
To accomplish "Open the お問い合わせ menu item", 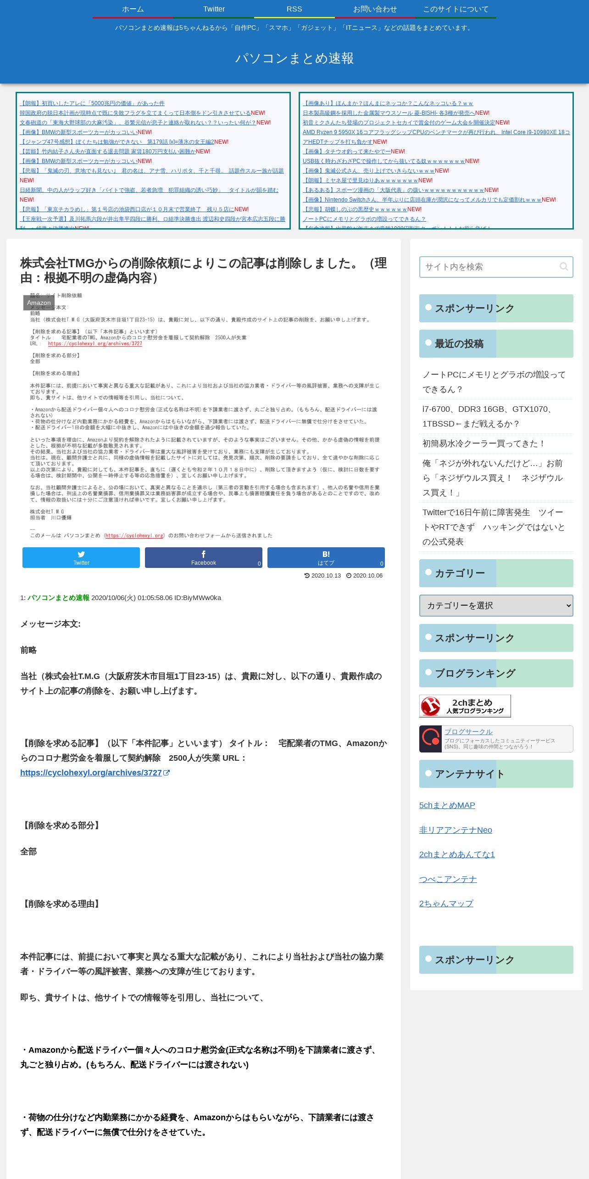I will tap(375, 9).
